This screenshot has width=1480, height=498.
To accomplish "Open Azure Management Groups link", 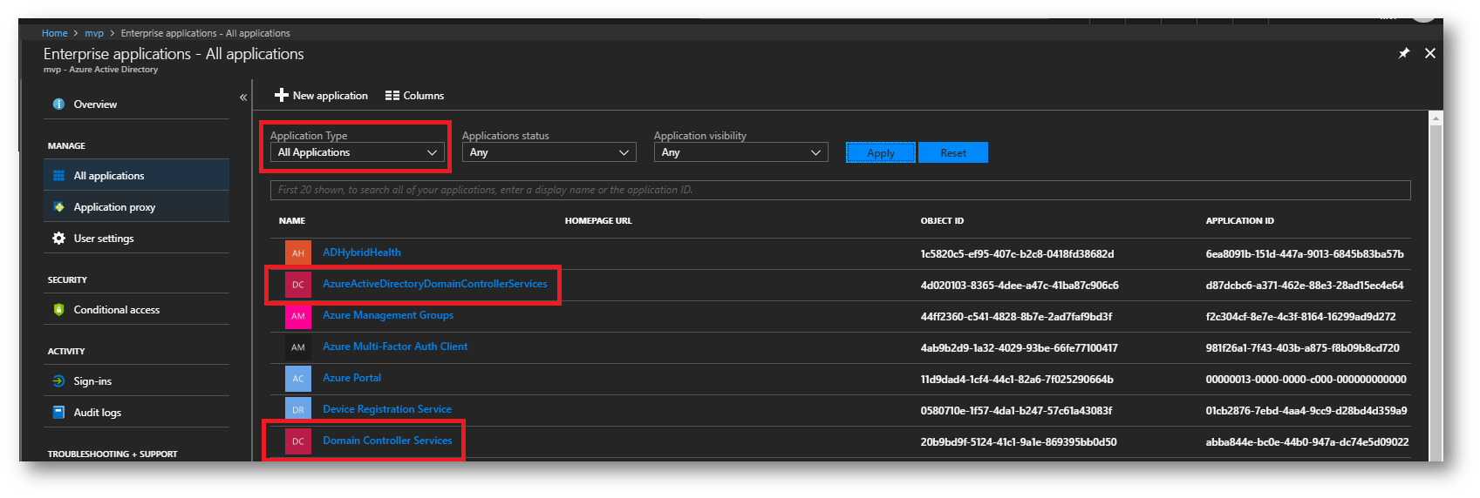I will (388, 315).
